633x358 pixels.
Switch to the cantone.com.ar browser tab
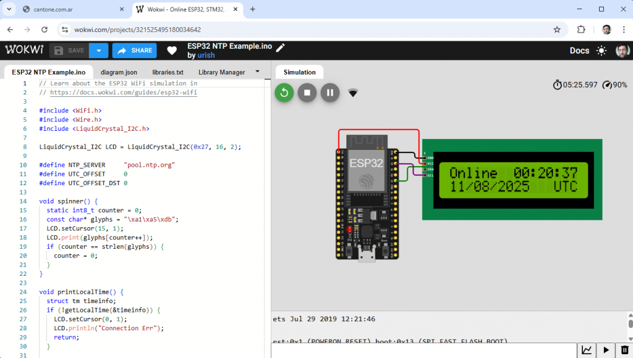point(74,9)
